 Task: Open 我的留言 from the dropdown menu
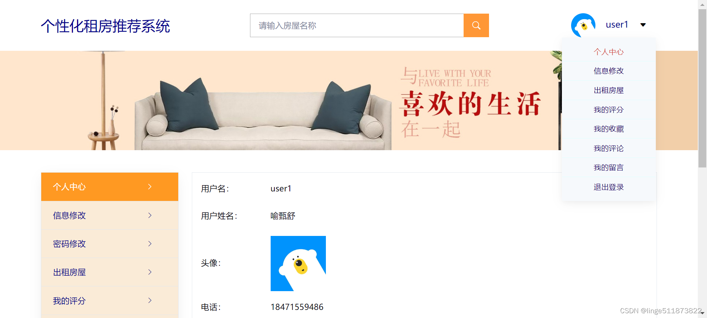609,167
